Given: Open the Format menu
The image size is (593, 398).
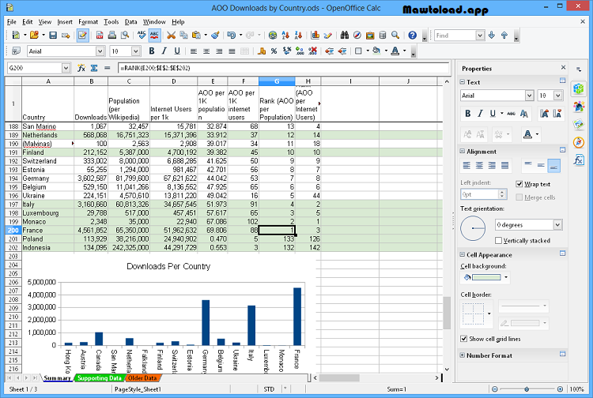Looking at the screenshot, I should (x=88, y=22).
